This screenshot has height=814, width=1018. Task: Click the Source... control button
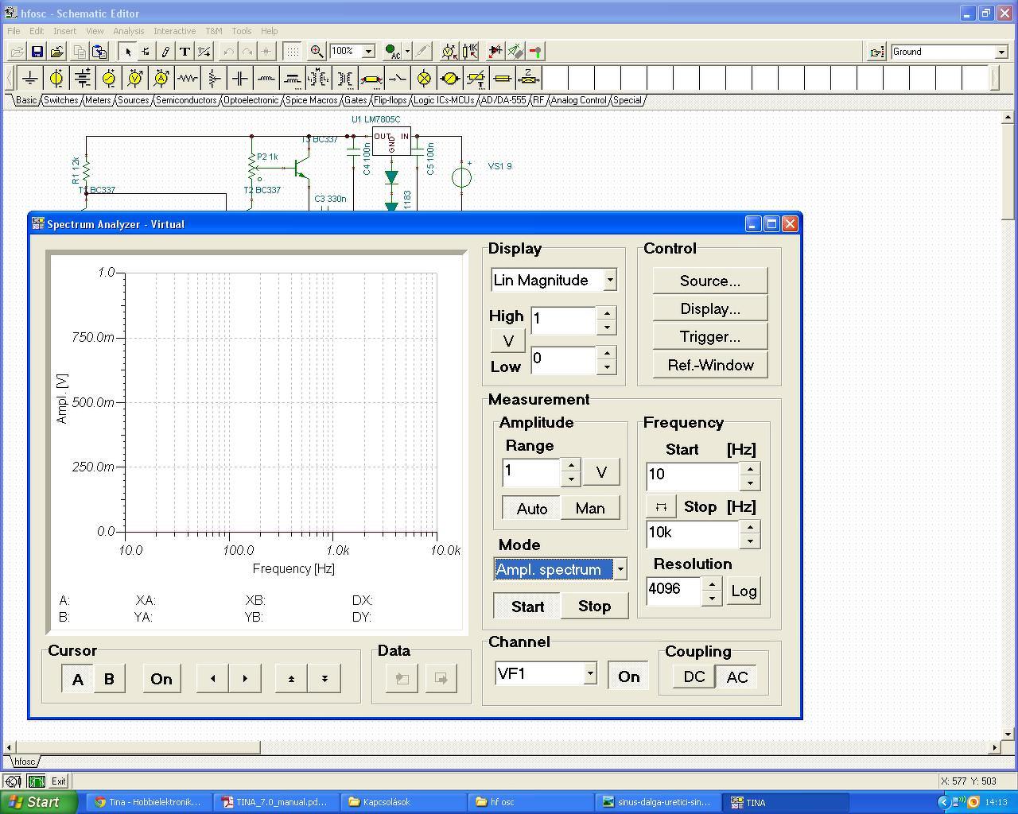710,281
